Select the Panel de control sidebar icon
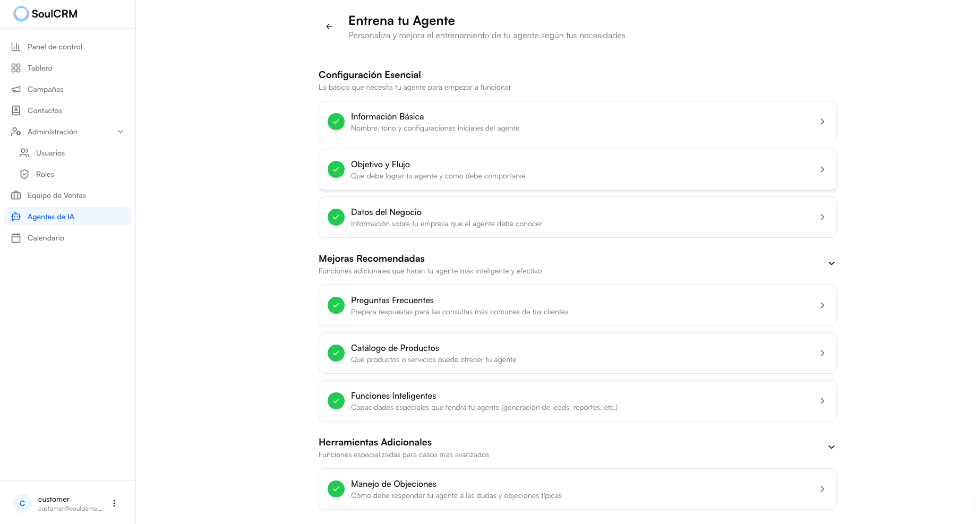Screen dimensions: 976x524 [16, 47]
